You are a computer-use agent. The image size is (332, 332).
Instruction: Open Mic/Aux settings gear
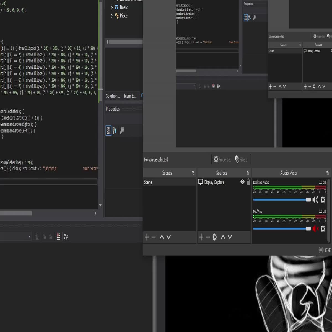[323, 229]
